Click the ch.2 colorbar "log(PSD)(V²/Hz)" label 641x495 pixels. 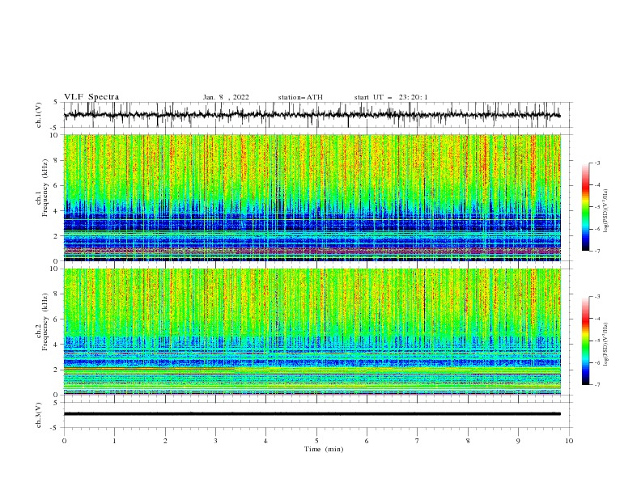606,344
